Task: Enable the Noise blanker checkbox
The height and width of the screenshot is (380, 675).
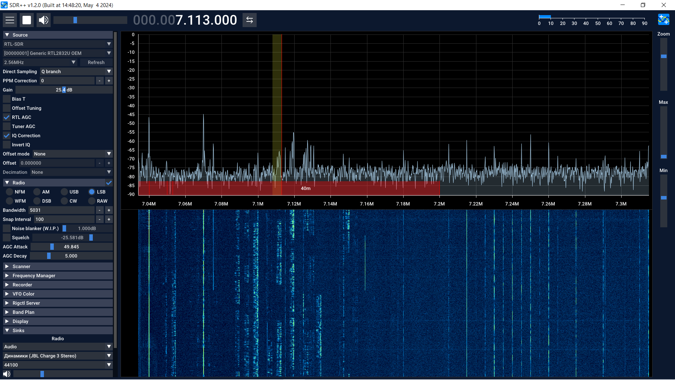Action: 7,228
